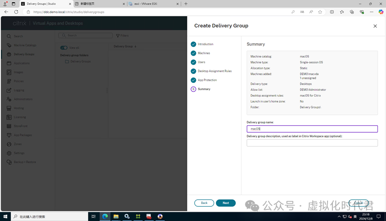Open Task View in taskbar
This screenshot has height=221, width=386.
94,217
